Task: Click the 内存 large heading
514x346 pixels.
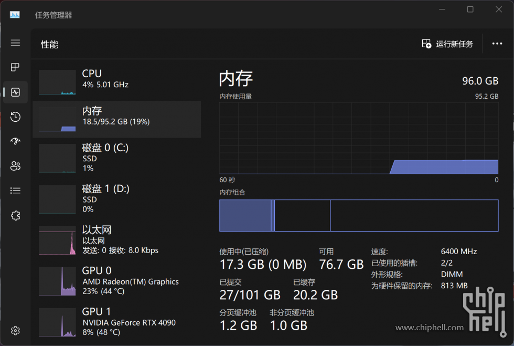Action: click(236, 78)
